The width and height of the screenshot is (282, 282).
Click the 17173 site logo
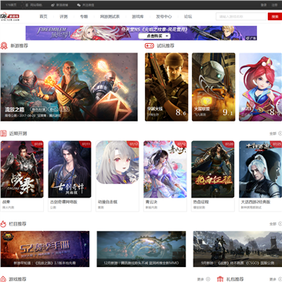tap(9, 16)
